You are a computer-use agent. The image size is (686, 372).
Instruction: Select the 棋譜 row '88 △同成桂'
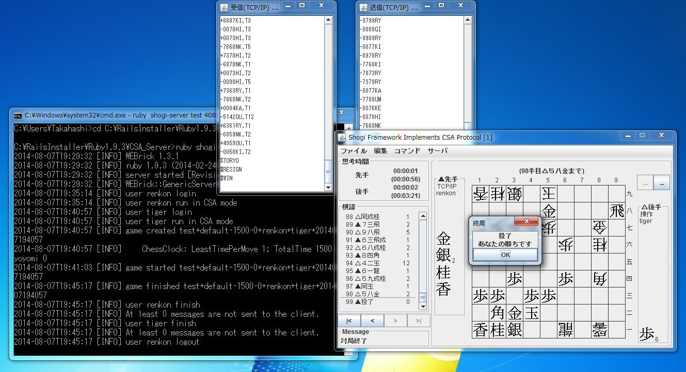pyautogui.click(x=379, y=217)
